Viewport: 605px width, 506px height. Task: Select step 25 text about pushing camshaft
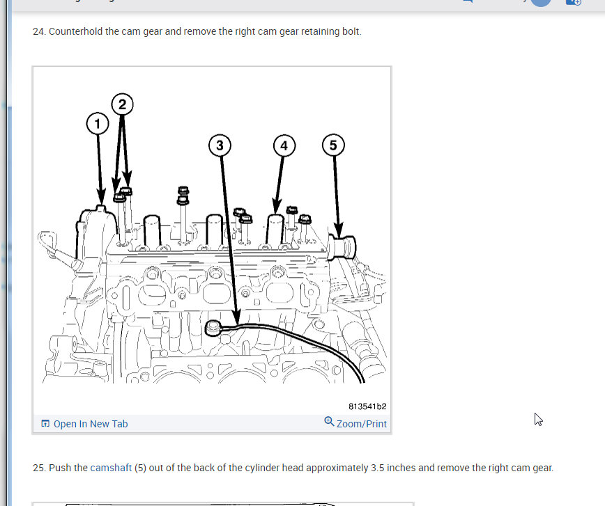293,468
